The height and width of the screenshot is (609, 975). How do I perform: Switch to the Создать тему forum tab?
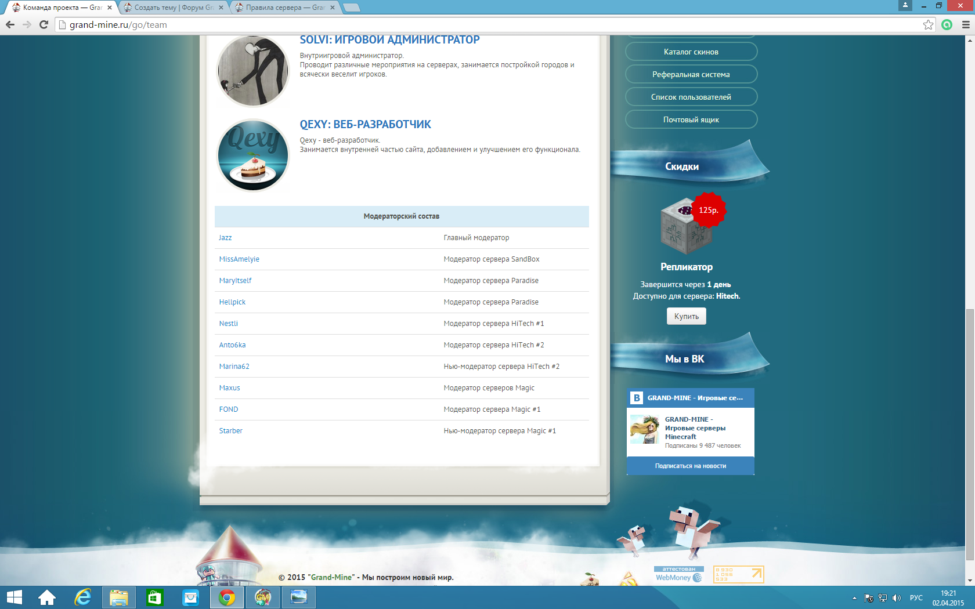[174, 8]
